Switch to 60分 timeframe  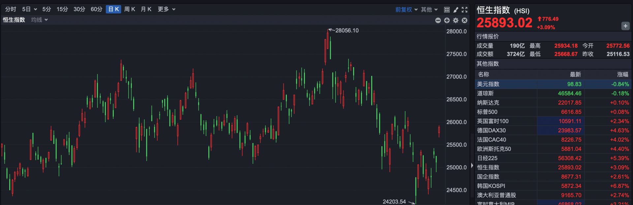coord(96,9)
